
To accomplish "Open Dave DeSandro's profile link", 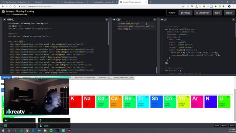I will 19,14.
